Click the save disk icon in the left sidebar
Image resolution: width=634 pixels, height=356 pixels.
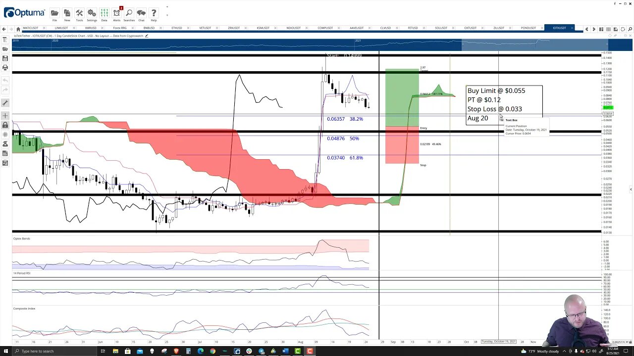tap(5, 58)
